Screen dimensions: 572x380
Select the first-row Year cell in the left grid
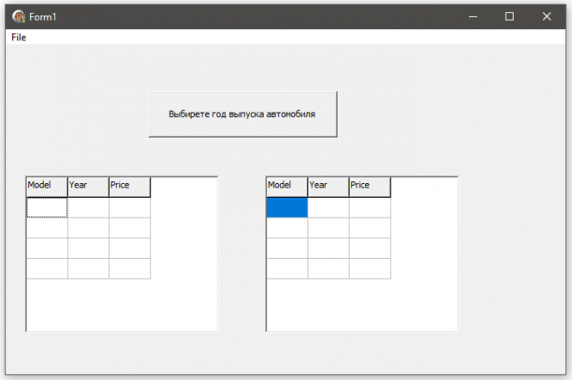[x=88, y=207]
